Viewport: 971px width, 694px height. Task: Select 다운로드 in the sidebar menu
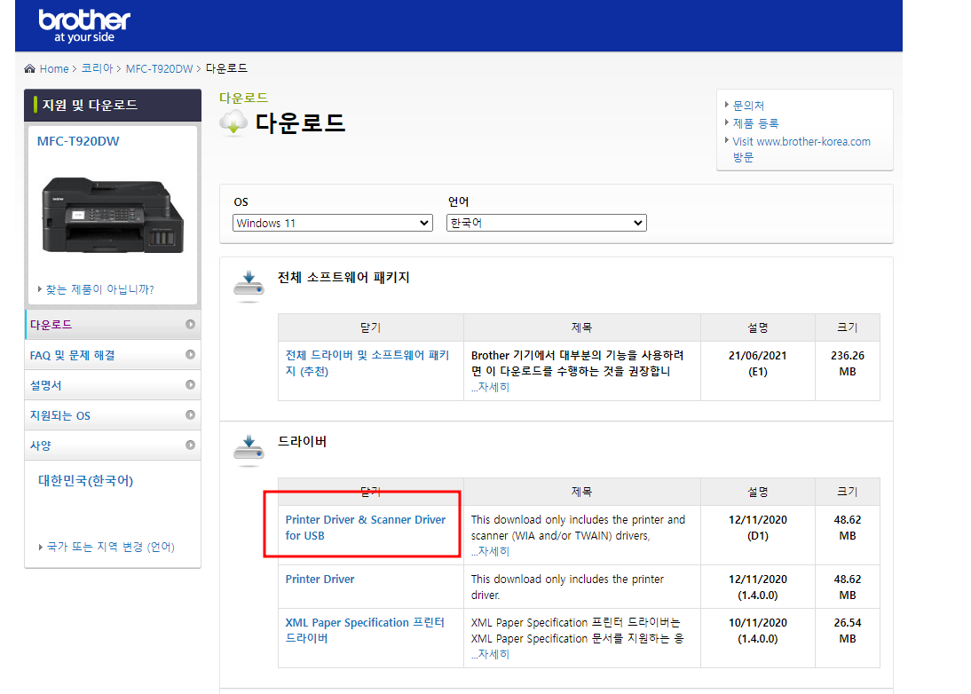[113, 325]
